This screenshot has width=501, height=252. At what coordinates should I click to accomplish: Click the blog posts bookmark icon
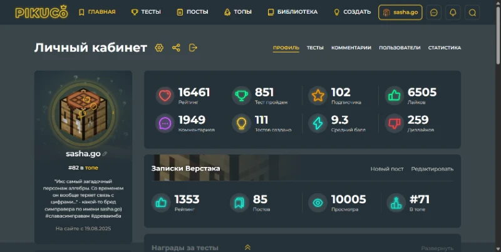click(239, 203)
